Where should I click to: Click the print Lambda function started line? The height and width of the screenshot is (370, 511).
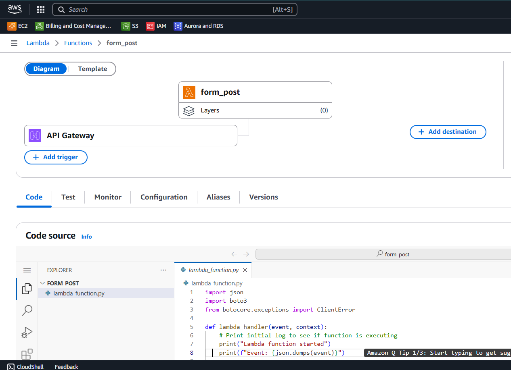[x=275, y=344]
